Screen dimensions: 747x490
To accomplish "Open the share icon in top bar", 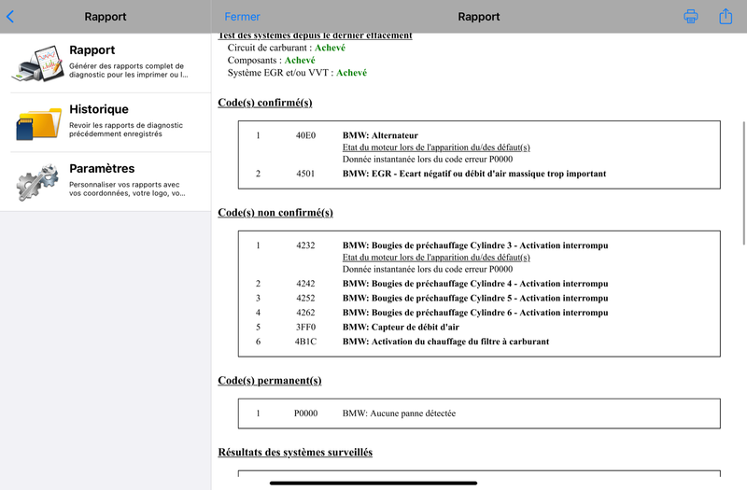I will click(726, 16).
